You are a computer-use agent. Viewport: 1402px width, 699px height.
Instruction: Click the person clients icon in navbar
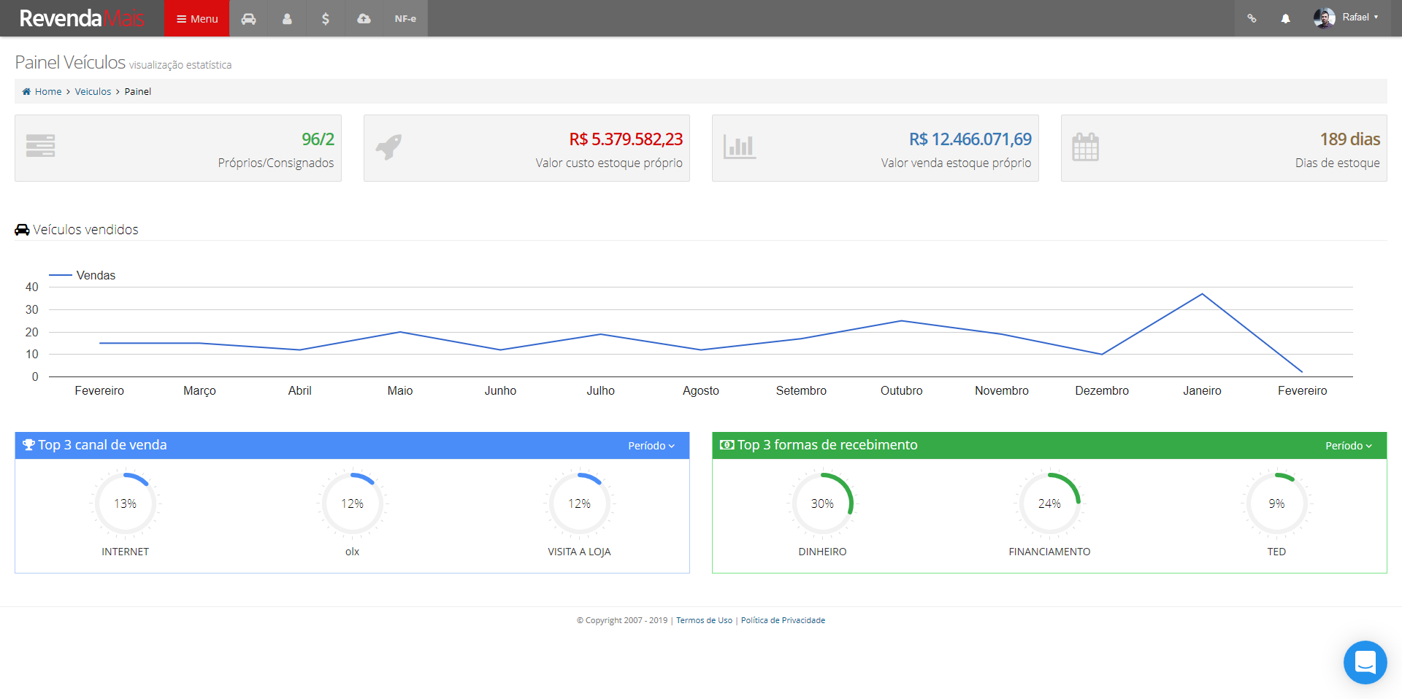coord(287,18)
